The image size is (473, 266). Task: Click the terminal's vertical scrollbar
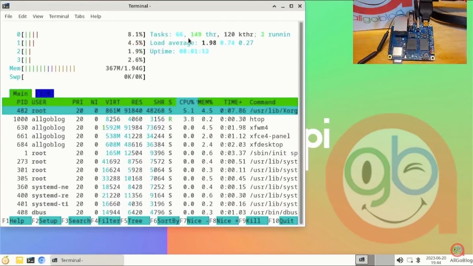pyautogui.click(x=301, y=118)
